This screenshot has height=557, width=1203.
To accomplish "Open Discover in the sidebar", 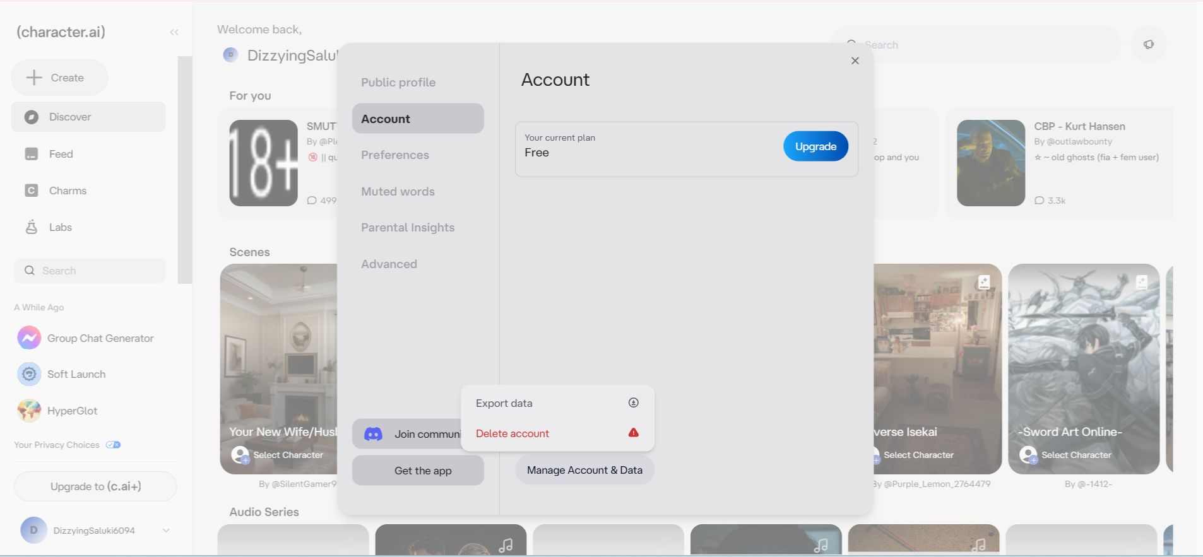I will pos(88,117).
